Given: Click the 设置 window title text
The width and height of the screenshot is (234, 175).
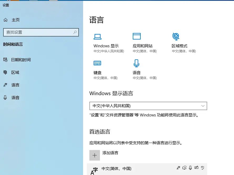Looking at the screenshot, I should (x=6, y=5).
